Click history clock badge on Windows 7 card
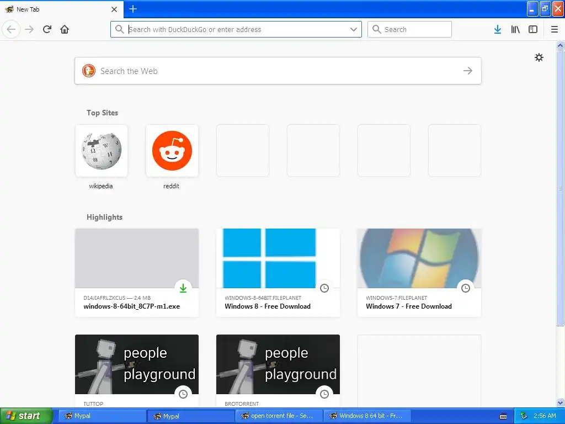Viewport: 565px width, 424px height. point(466,288)
